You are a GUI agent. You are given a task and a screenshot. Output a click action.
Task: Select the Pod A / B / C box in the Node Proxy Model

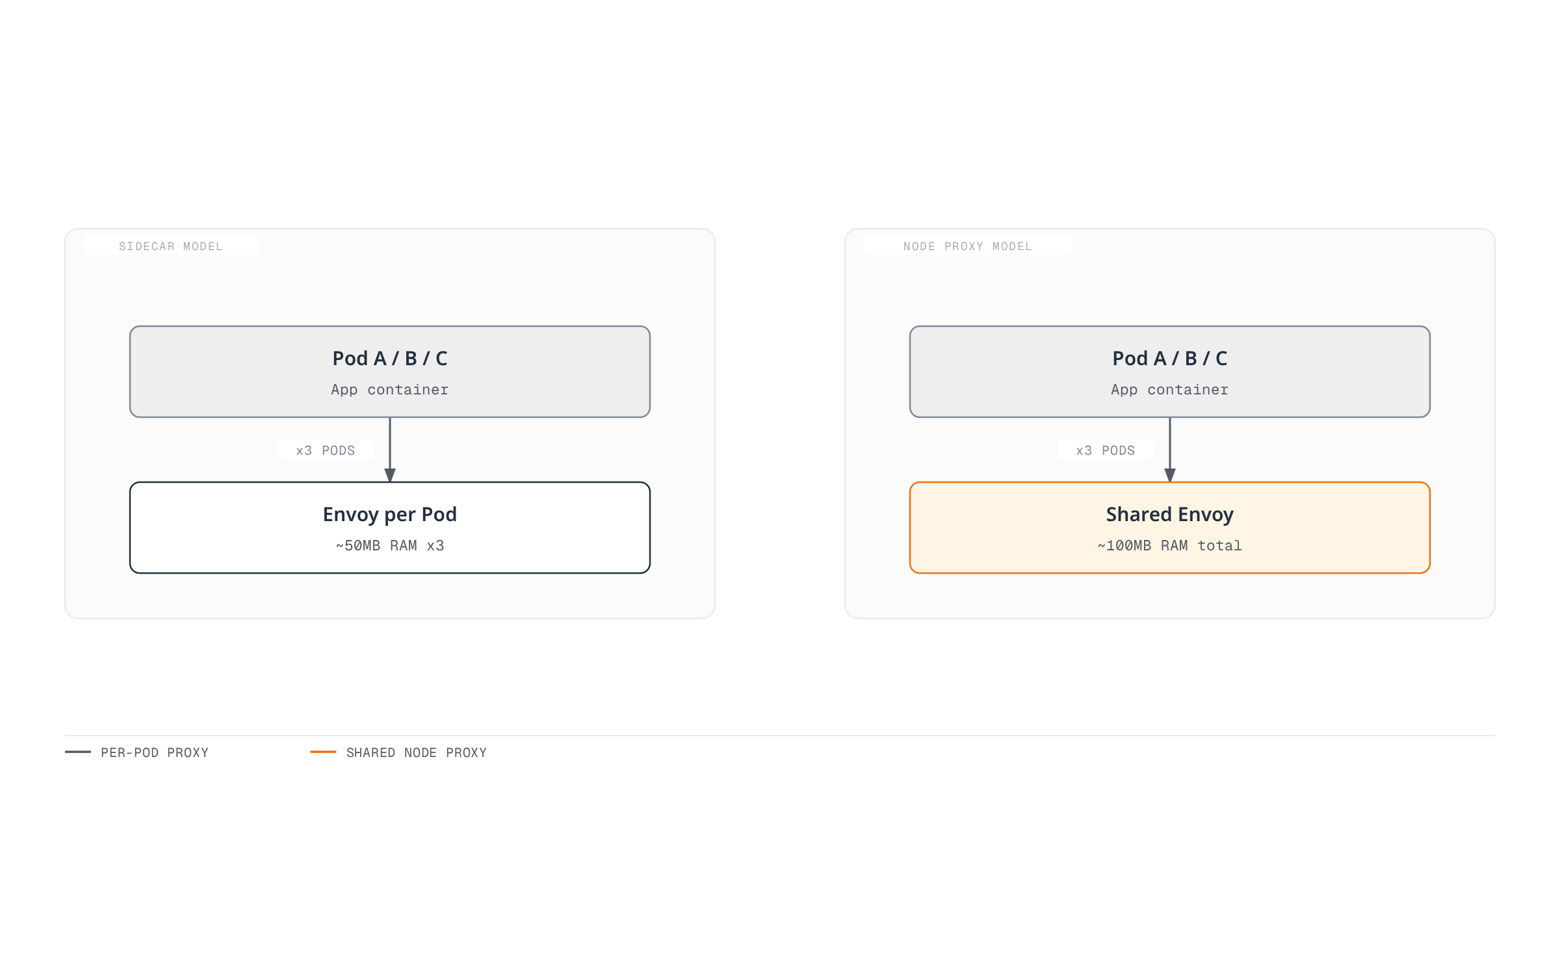coord(1170,372)
